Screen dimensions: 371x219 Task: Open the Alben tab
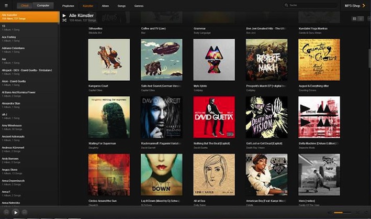pos(105,6)
